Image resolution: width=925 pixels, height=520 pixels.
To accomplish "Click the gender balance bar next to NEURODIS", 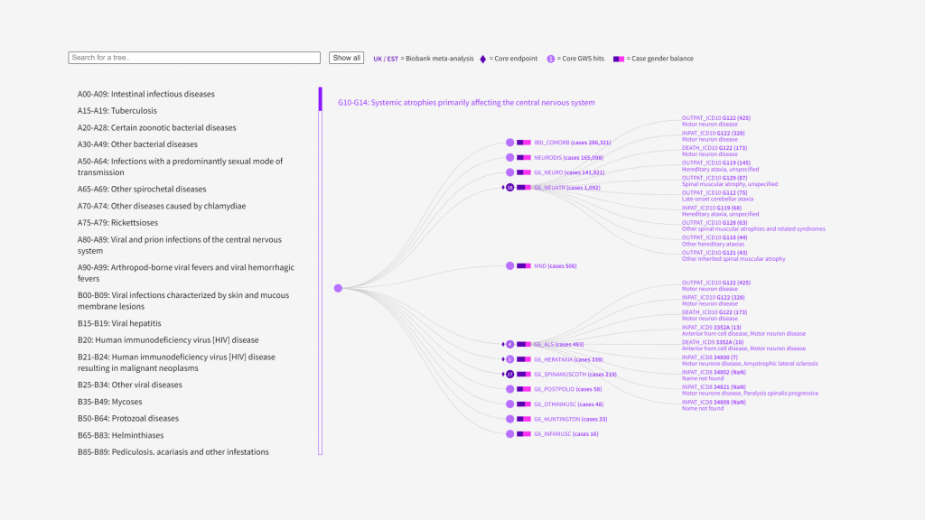I will pos(524,158).
